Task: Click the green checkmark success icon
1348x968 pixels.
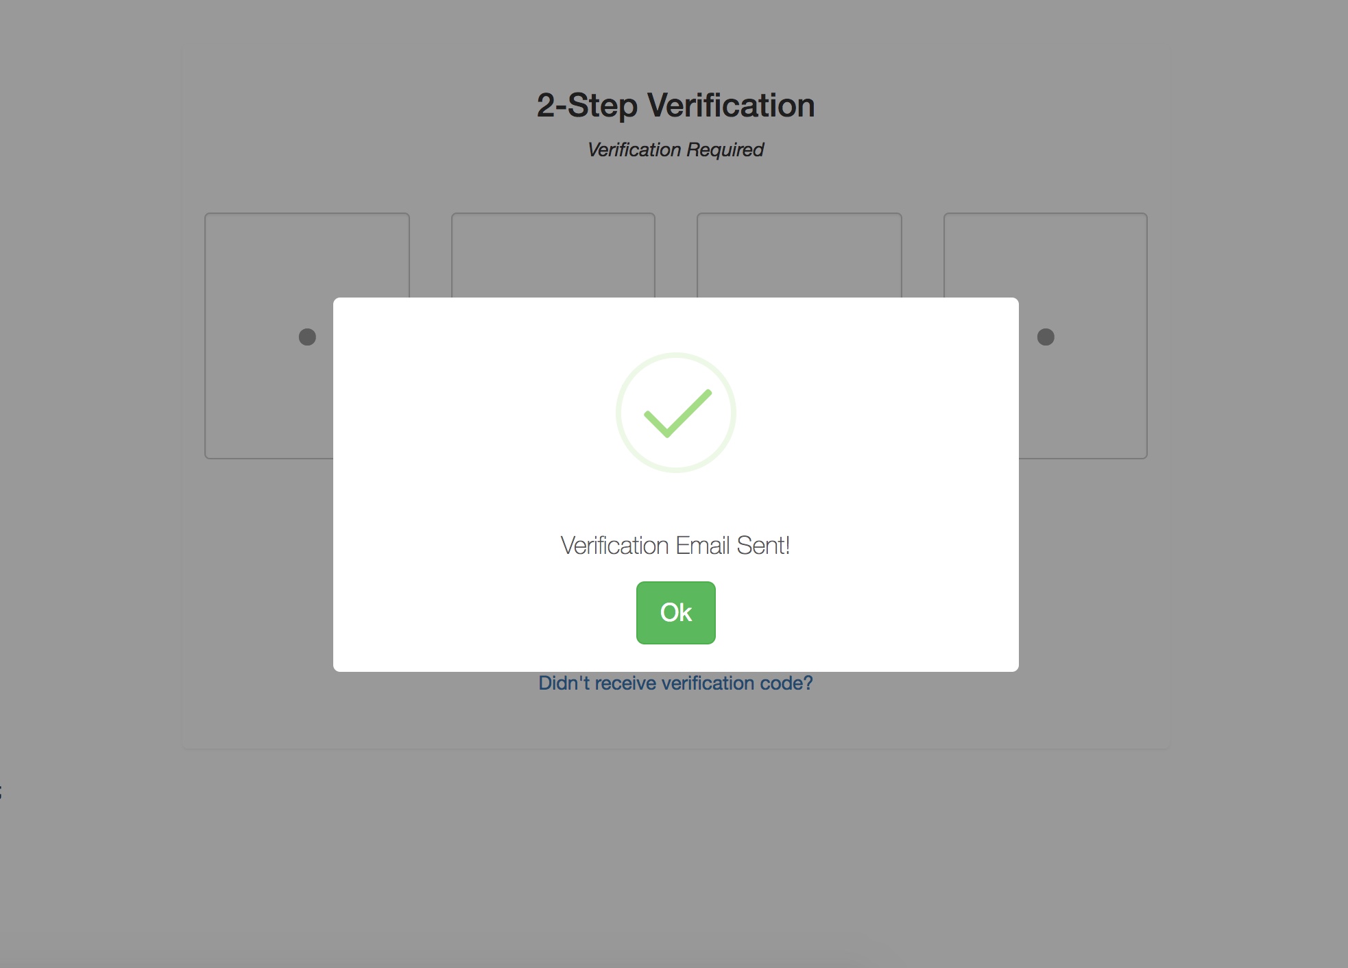Action: tap(677, 413)
